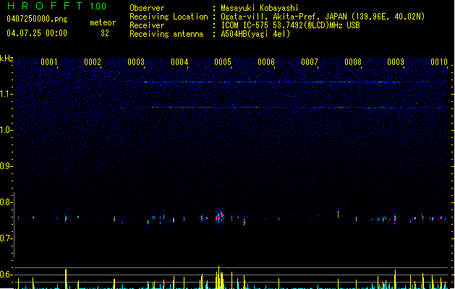Click time marker 0002

click(93, 61)
